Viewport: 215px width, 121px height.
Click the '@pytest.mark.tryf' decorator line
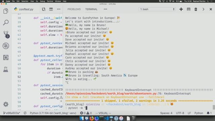pos(48,56)
